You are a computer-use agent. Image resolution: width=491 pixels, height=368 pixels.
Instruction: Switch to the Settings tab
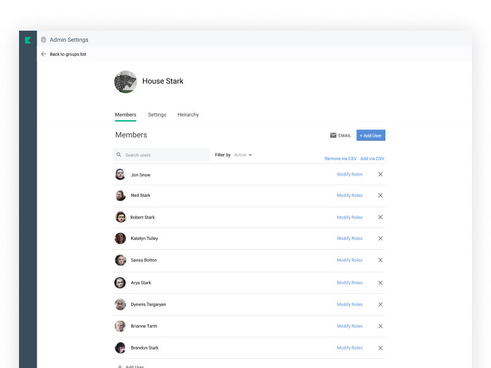(157, 115)
